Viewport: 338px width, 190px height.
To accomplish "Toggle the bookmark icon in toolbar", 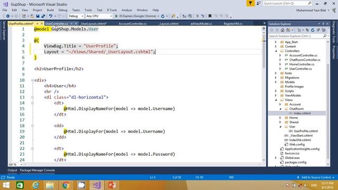I will pos(210,16).
